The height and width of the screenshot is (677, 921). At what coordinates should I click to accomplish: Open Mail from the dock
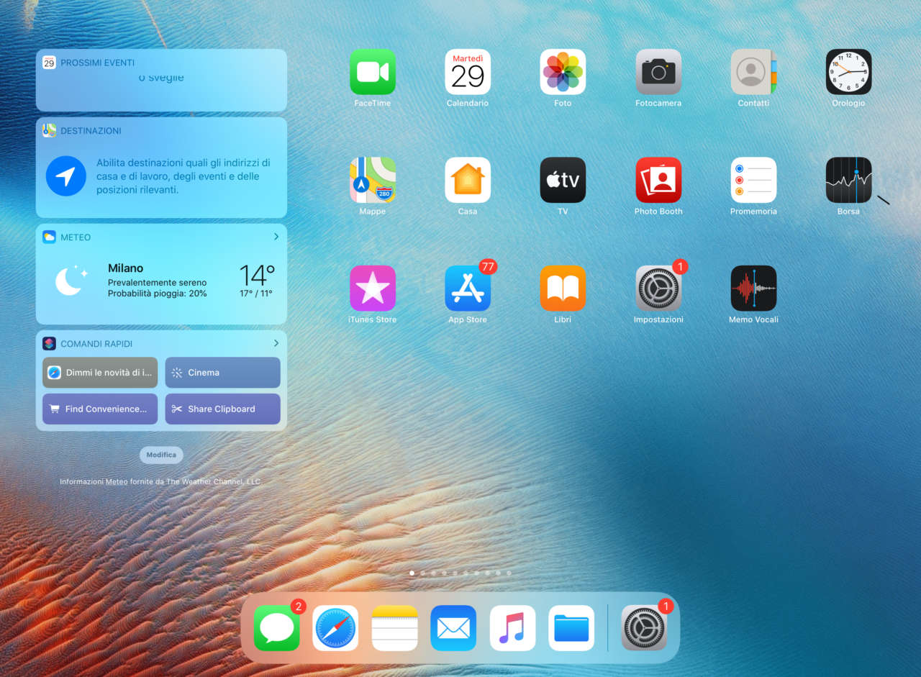click(x=453, y=628)
